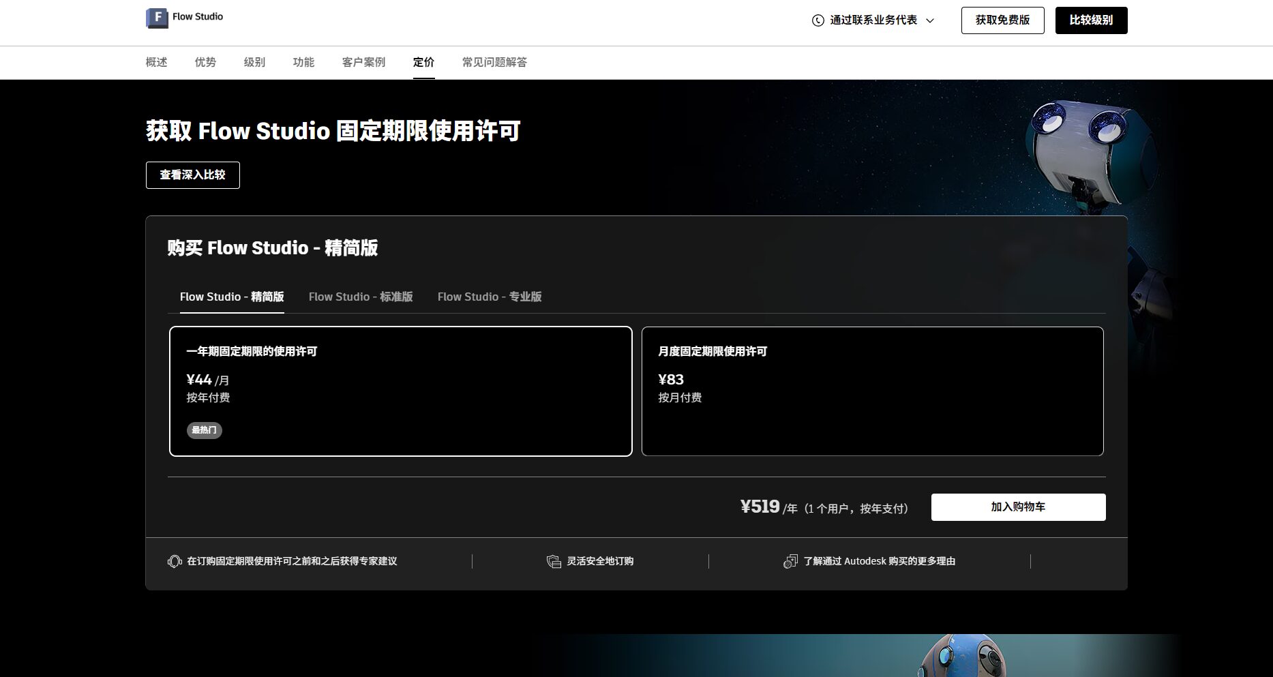Screen dimensions: 1273x677
Task: Click the 加入购物车 button
Action: 1018,507
